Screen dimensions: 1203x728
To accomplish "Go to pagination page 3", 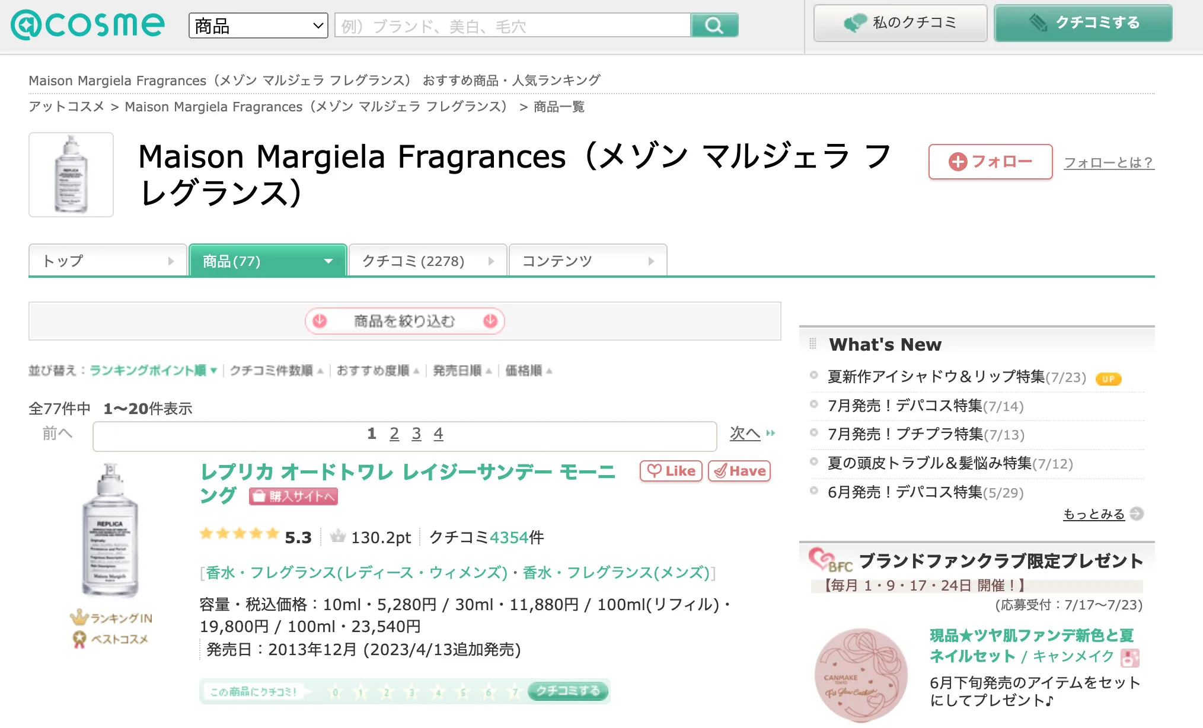I will click(x=416, y=434).
